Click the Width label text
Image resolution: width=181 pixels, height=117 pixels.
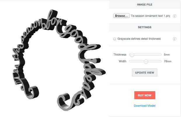[123, 61]
